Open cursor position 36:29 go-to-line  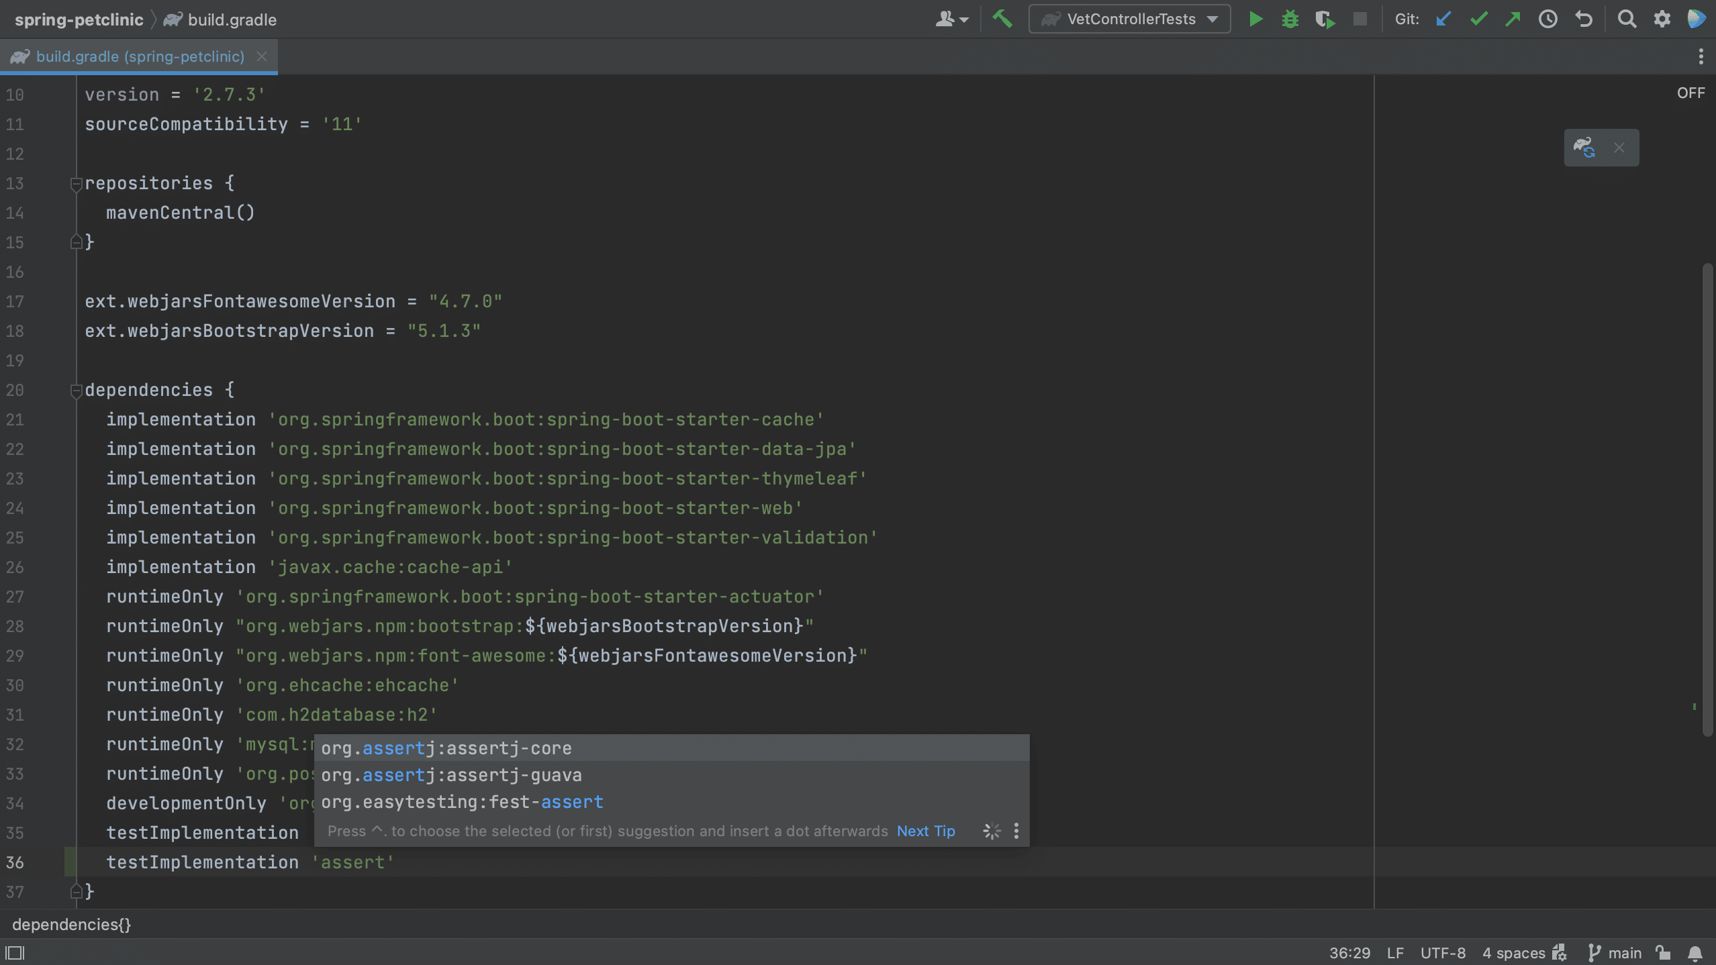1349,953
